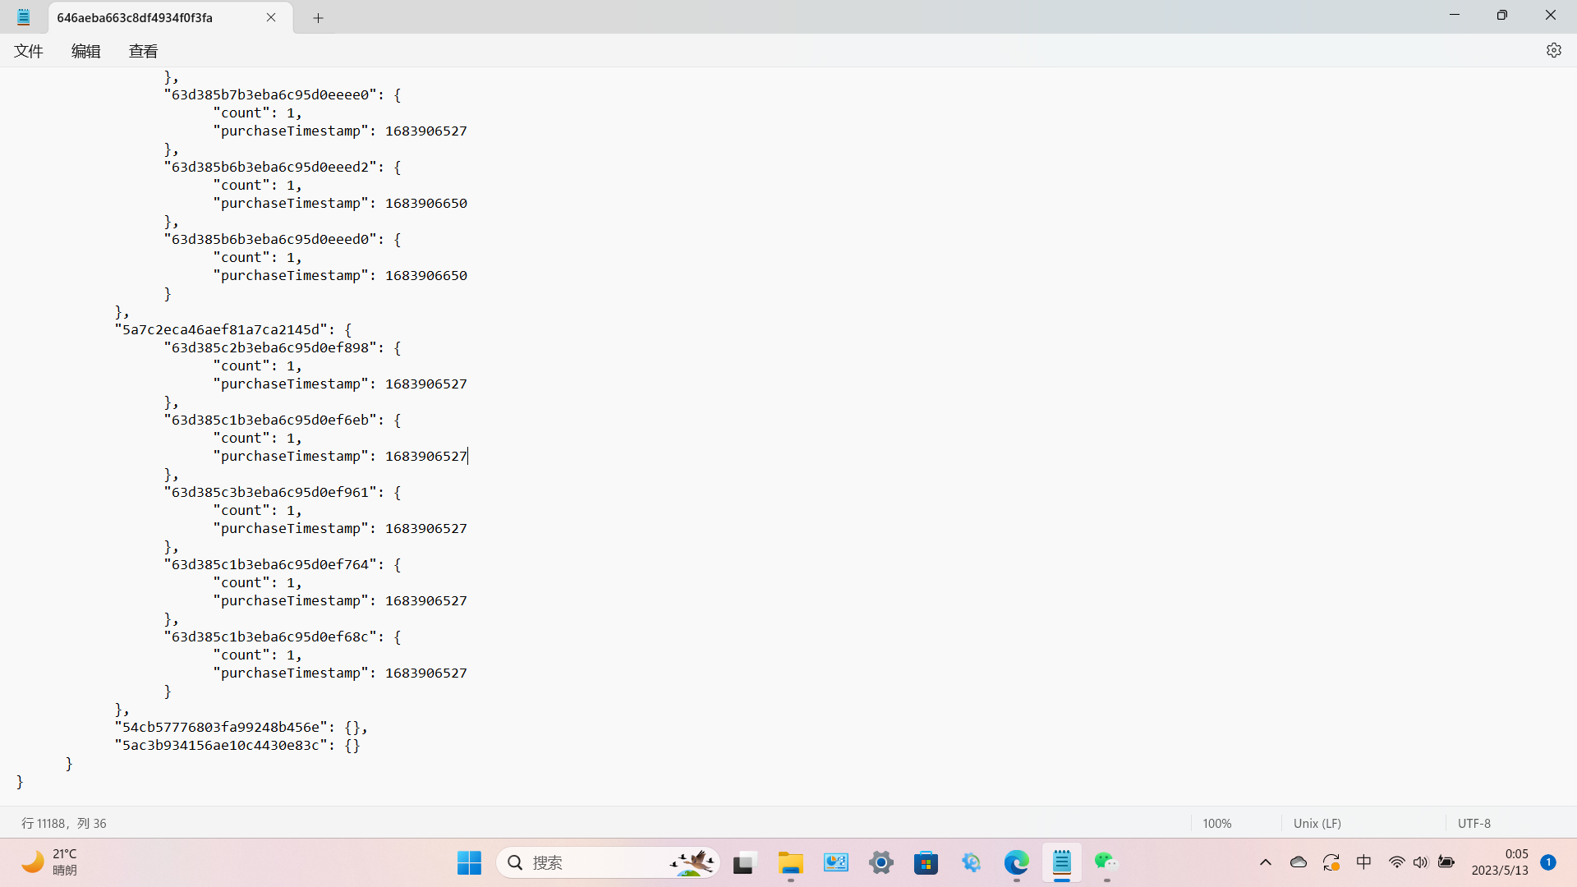This screenshot has height=887, width=1577.
Task: Click the Unix (LF) line ending indicator
Action: click(1317, 823)
